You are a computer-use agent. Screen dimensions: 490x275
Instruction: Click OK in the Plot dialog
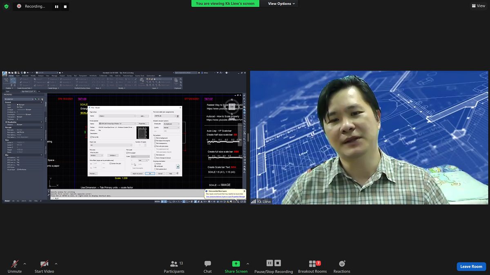[150, 174]
